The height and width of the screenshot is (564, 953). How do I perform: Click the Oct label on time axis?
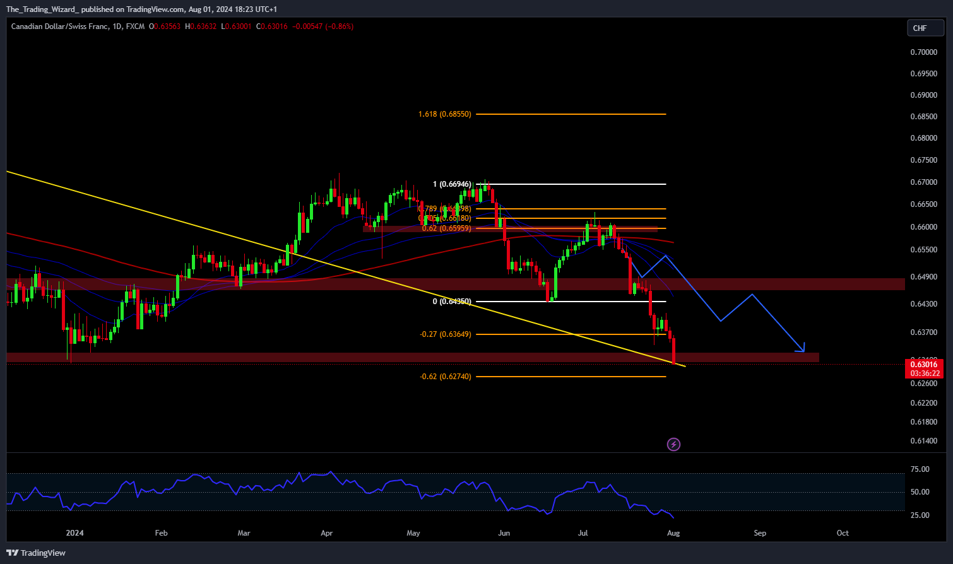point(843,533)
